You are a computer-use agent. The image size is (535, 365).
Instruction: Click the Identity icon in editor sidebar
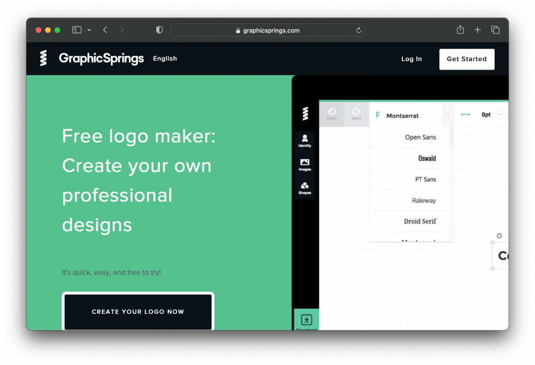point(305,140)
